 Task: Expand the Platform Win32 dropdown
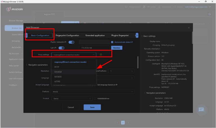[x=93, y=92]
